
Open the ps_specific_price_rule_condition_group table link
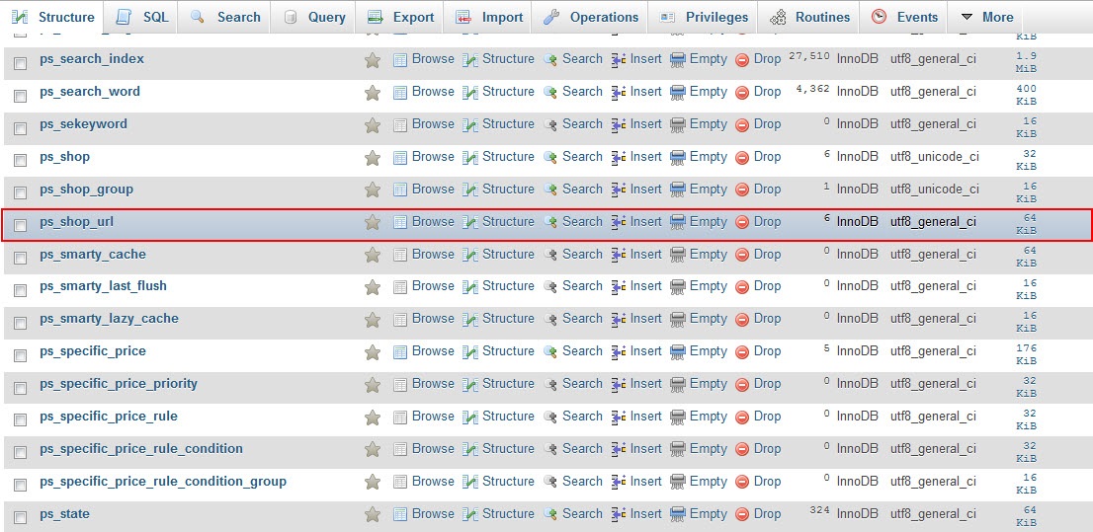click(163, 481)
